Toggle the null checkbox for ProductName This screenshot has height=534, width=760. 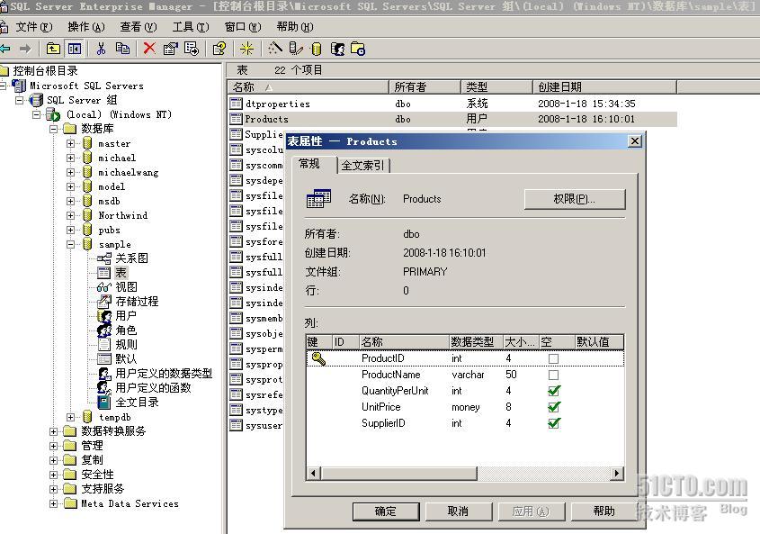[x=553, y=375]
